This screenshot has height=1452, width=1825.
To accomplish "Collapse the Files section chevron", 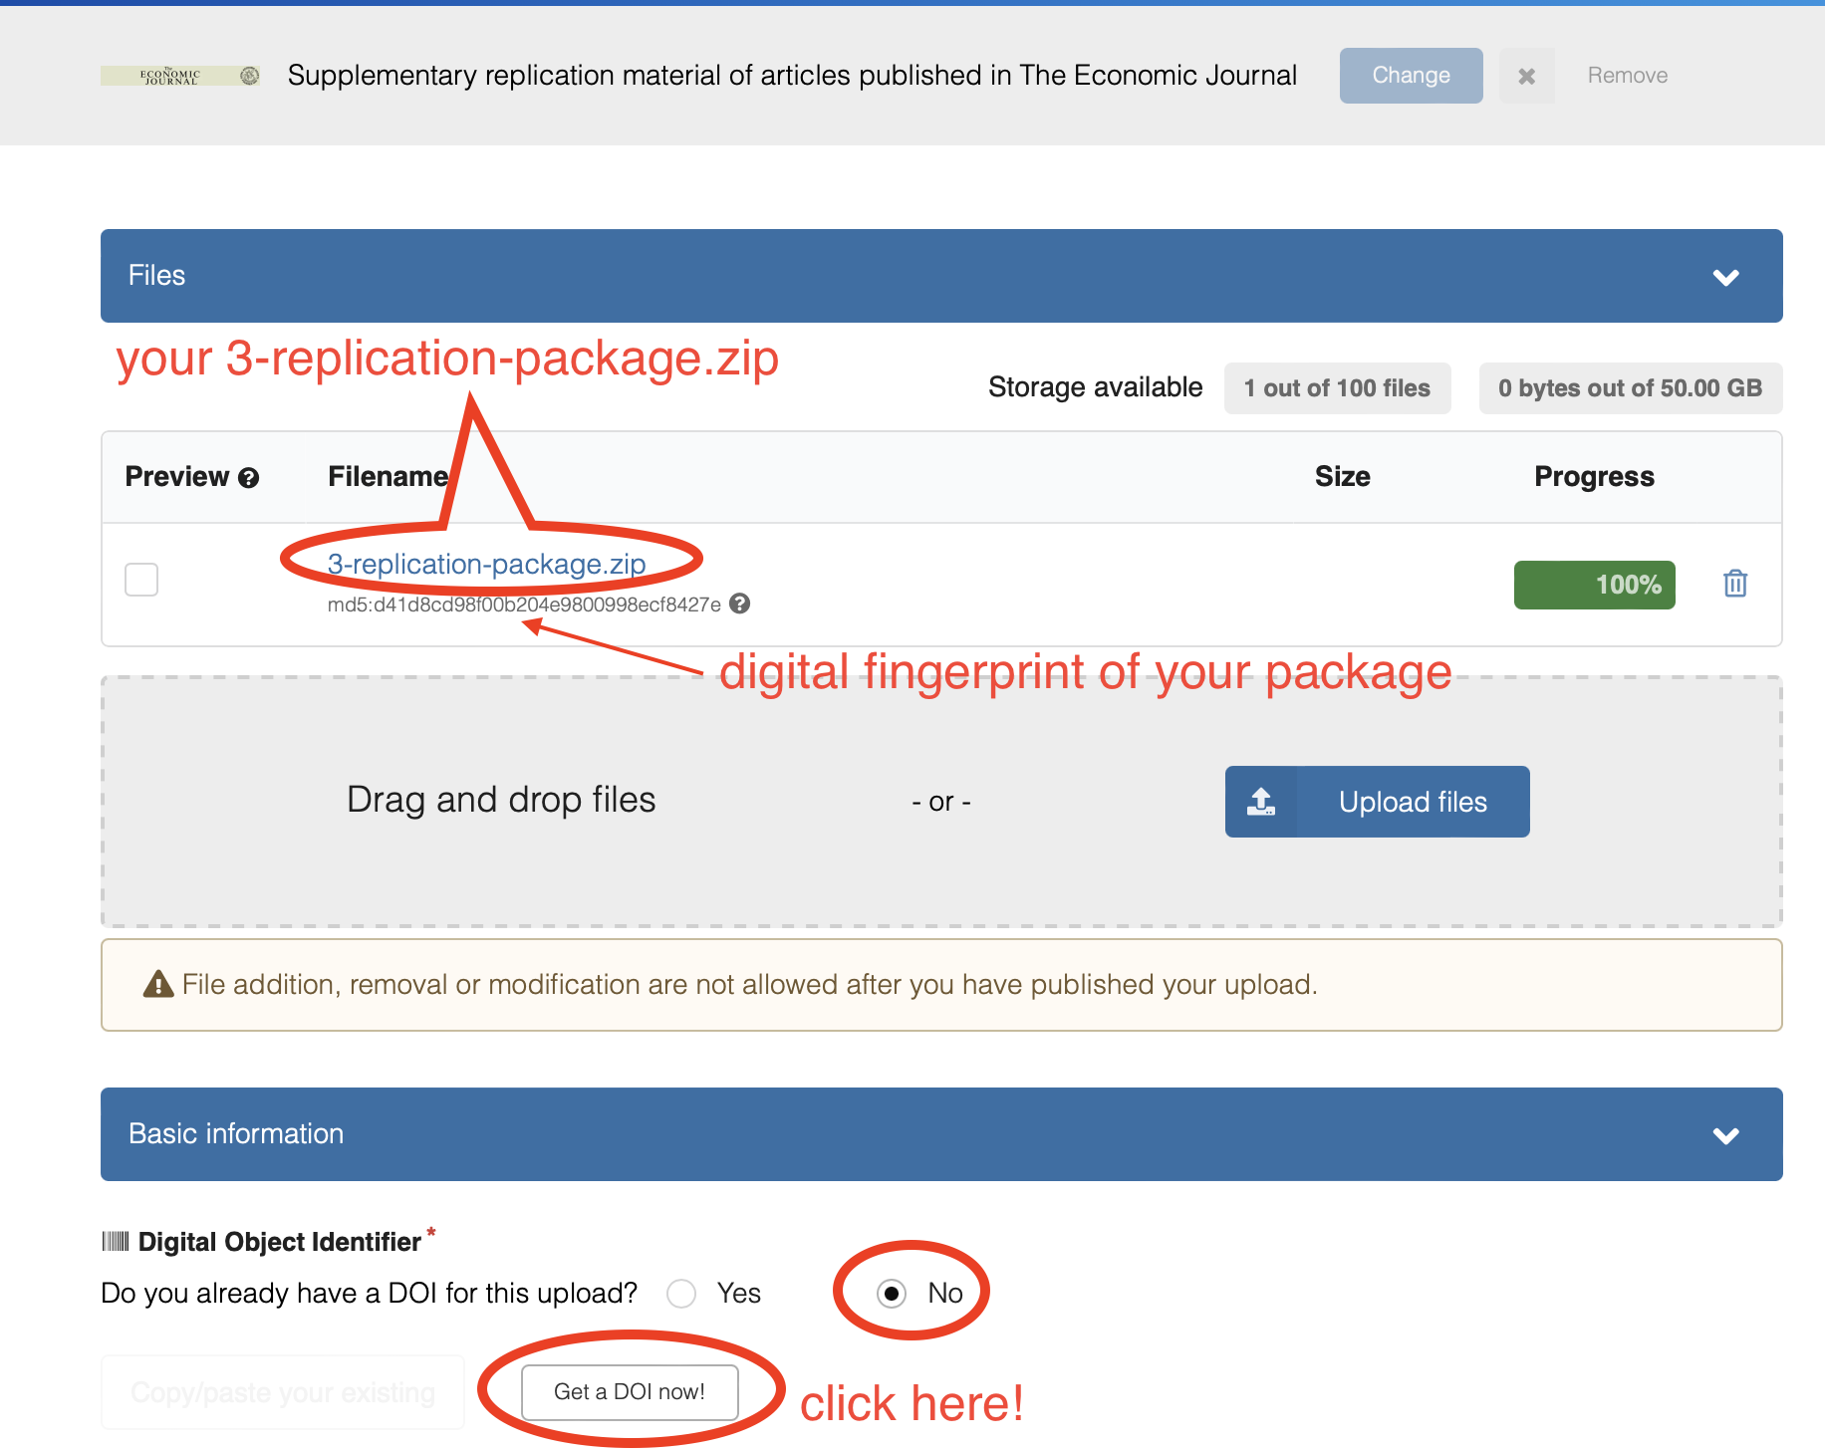I will [x=1725, y=277].
